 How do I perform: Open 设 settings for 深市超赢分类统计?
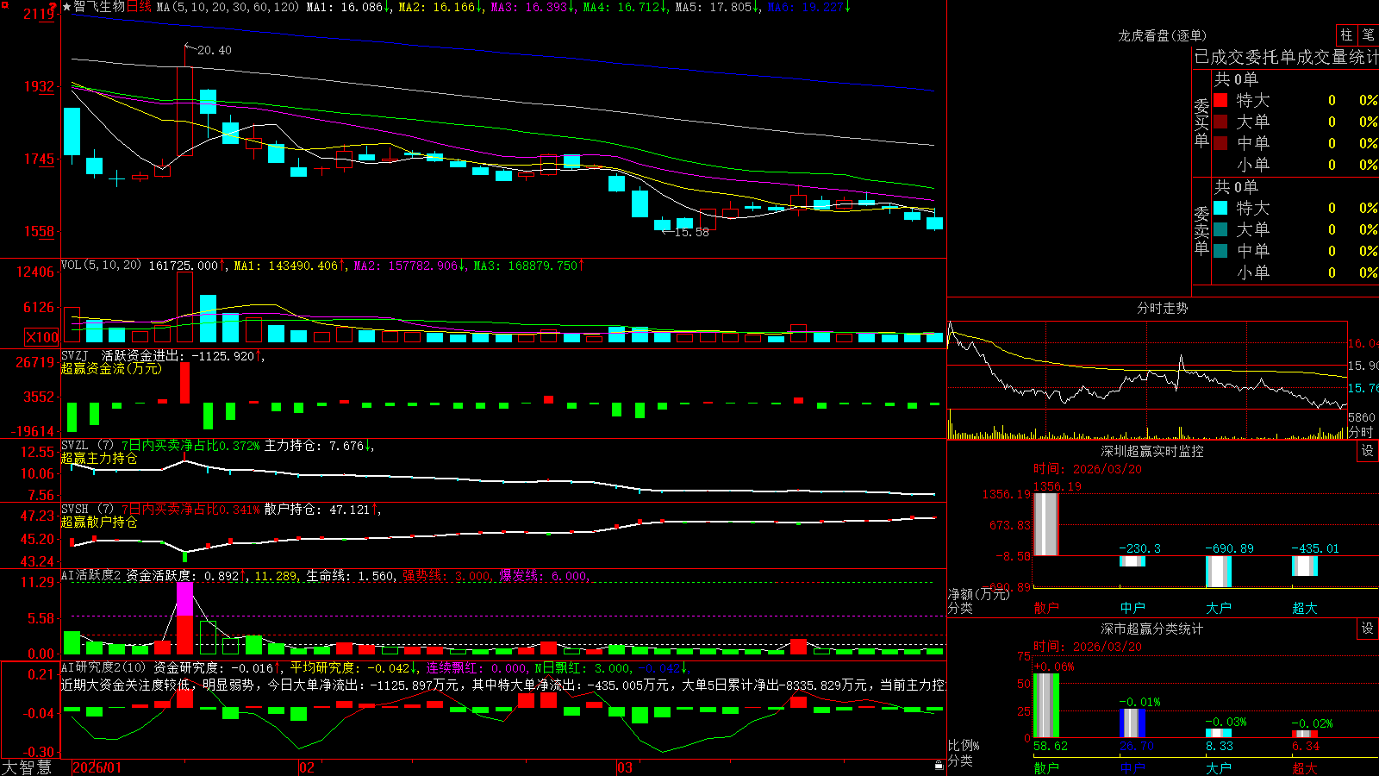[1368, 629]
